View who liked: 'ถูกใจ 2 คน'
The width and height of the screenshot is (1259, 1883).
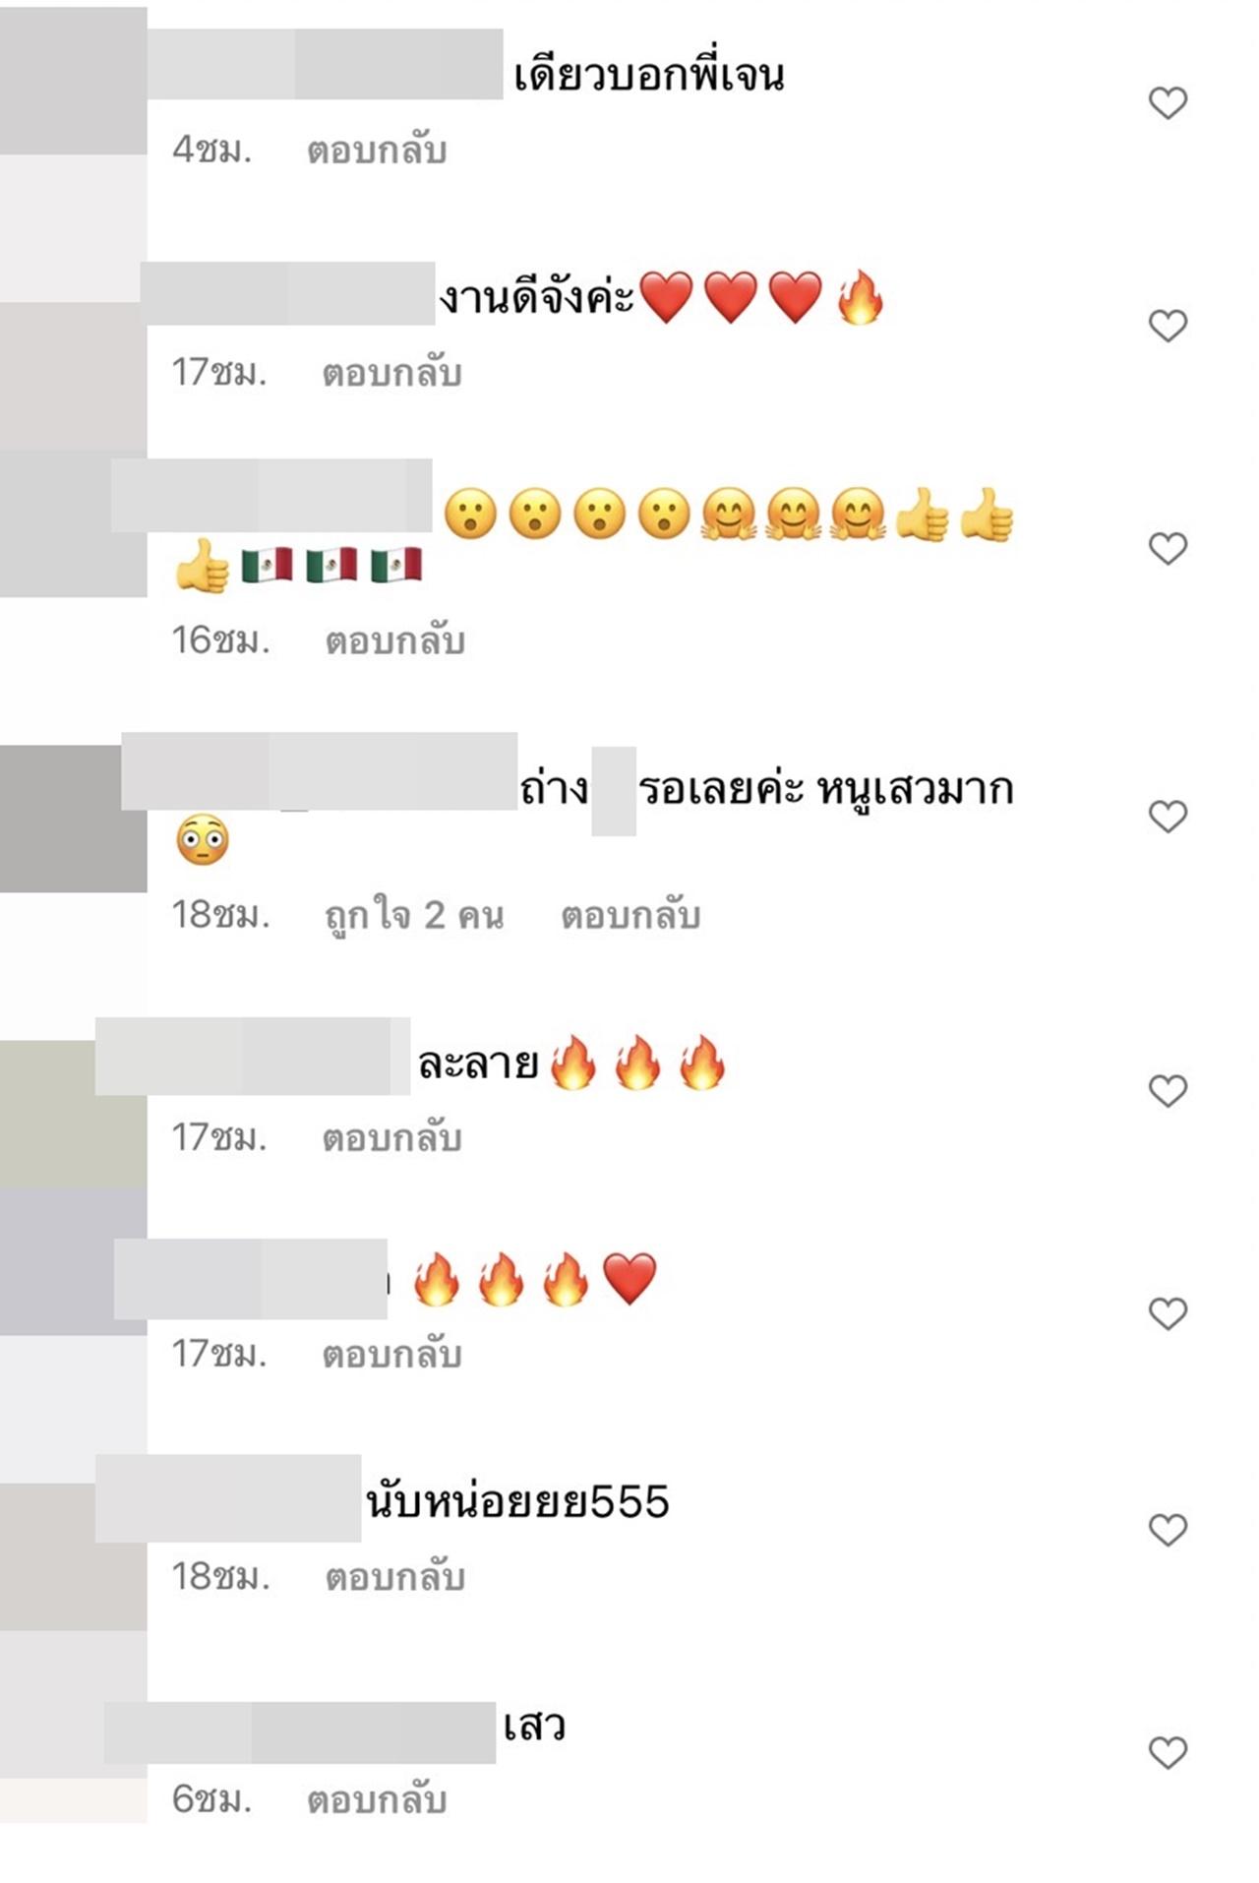pyautogui.click(x=414, y=916)
